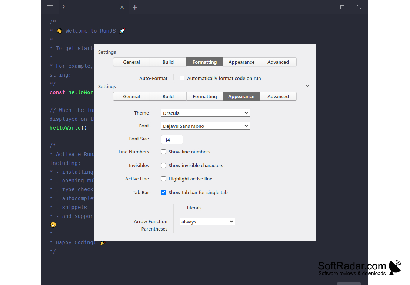
Task: Toggle Show invisible characters checkbox
Action: 163,165
